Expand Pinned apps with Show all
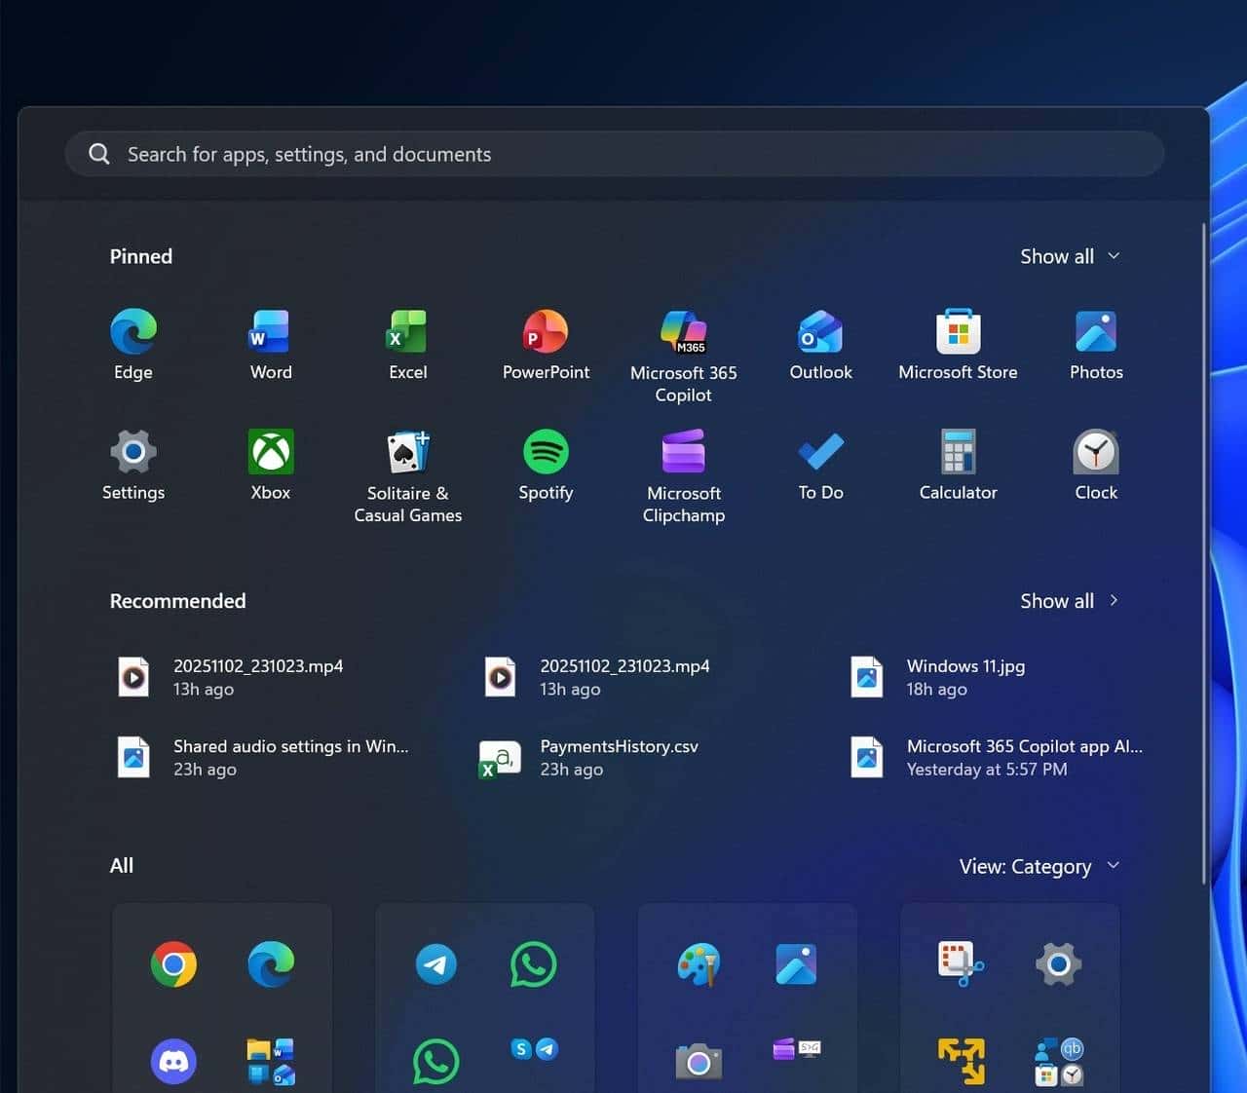 (1069, 256)
